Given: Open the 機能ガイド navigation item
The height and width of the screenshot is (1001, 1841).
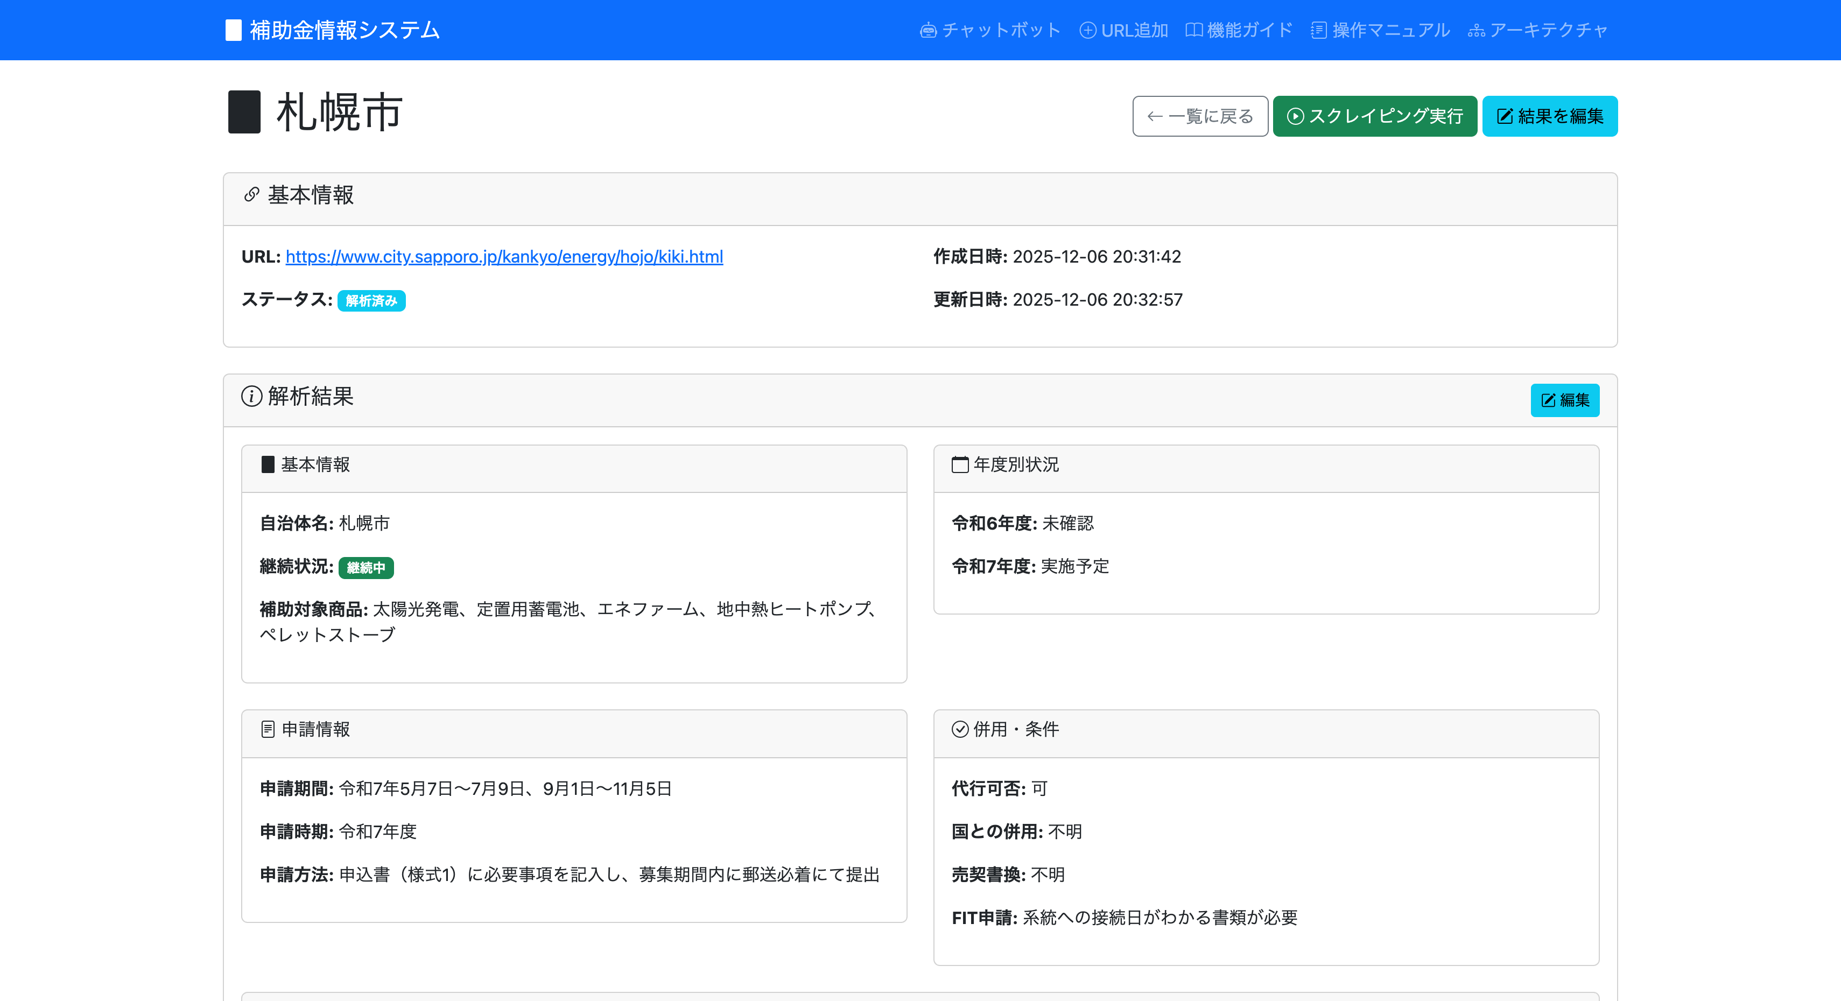Looking at the screenshot, I should click(1249, 30).
